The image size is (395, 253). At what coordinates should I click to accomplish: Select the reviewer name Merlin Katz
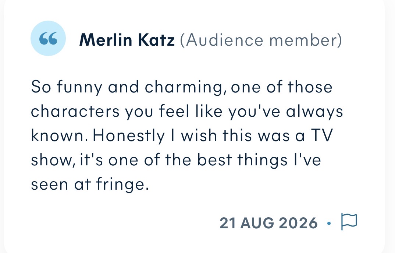pyautogui.click(x=127, y=40)
